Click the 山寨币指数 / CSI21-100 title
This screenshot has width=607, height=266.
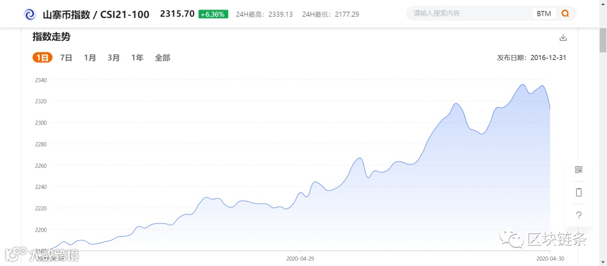click(x=96, y=15)
